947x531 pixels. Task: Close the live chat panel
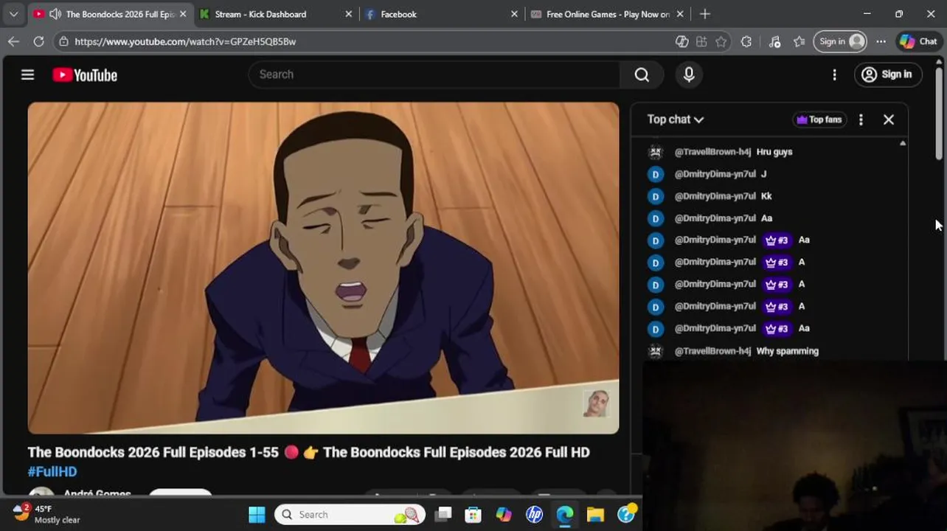889,119
